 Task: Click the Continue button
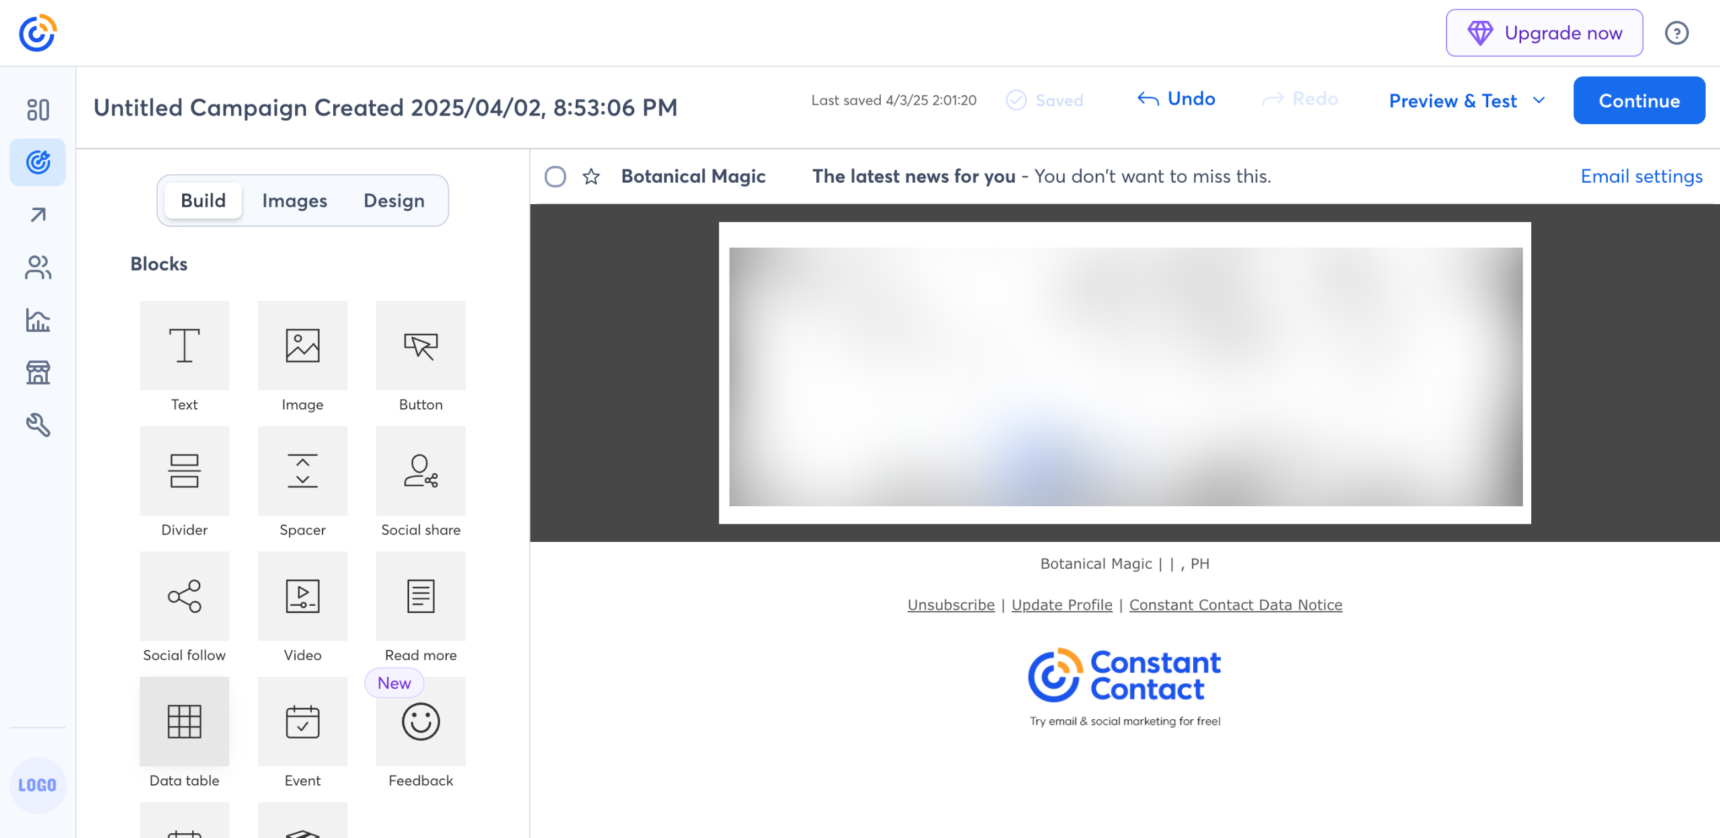[1639, 101]
